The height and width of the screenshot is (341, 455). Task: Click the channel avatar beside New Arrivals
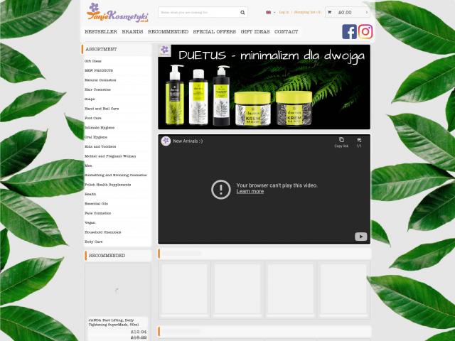(166, 141)
